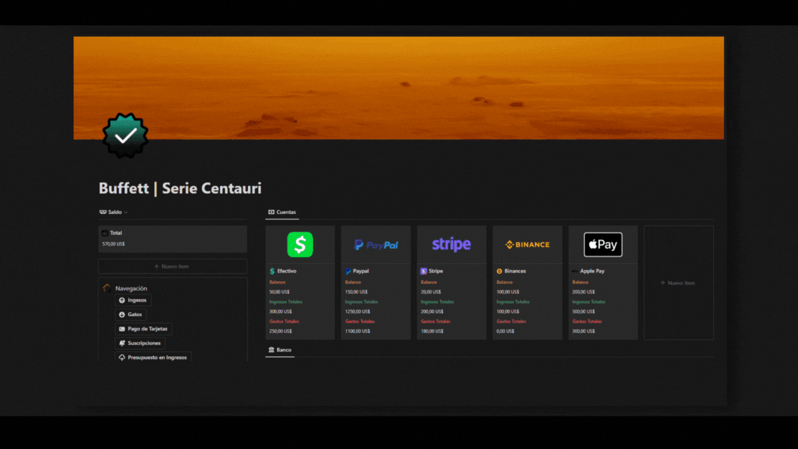Open the Stripe logo card cover
798x449 pixels.
pos(451,244)
